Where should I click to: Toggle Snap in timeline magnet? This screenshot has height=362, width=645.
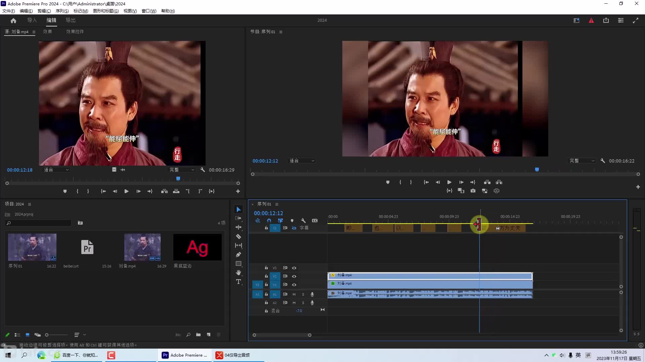click(x=269, y=221)
